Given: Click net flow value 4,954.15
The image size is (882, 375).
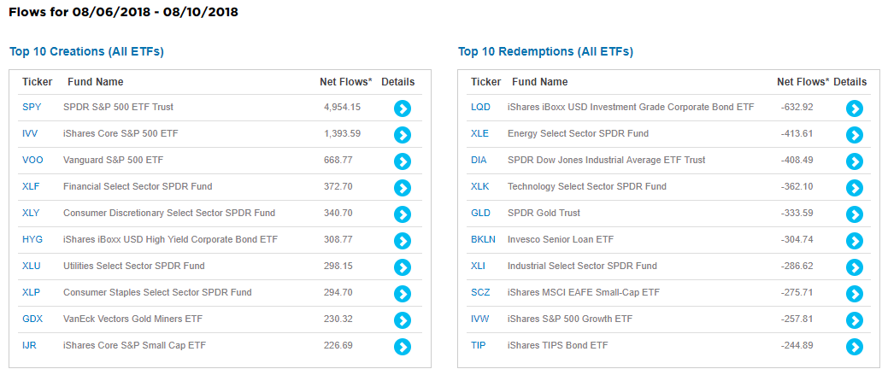Looking at the screenshot, I should [342, 107].
